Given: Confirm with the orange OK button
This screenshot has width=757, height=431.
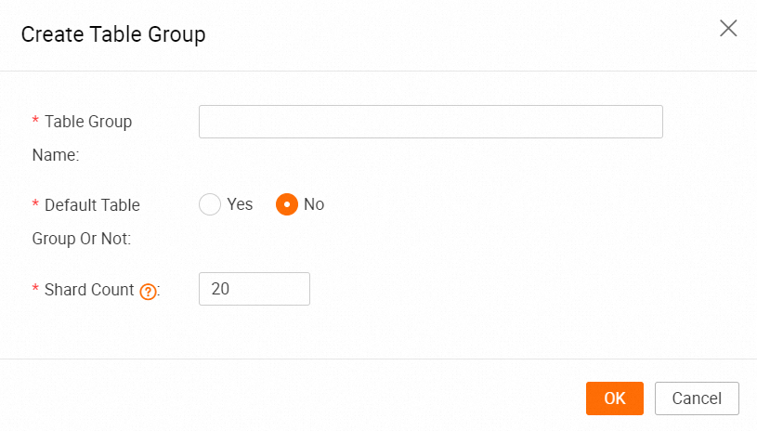Looking at the screenshot, I should point(614,398).
